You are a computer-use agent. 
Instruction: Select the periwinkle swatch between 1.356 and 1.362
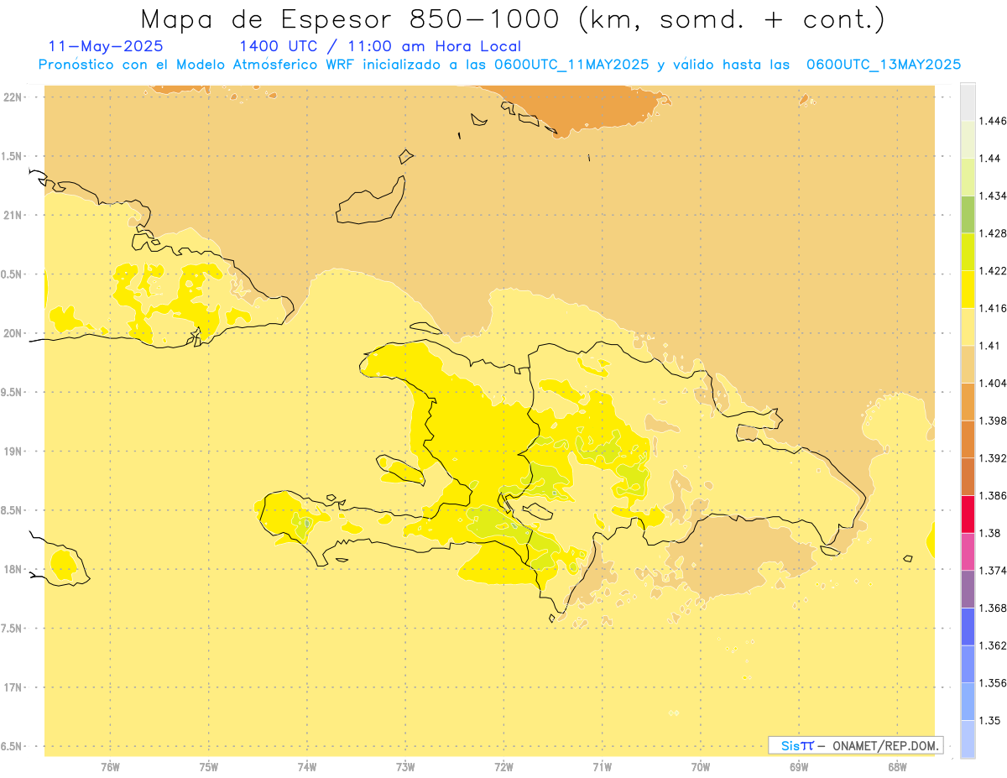(x=968, y=664)
